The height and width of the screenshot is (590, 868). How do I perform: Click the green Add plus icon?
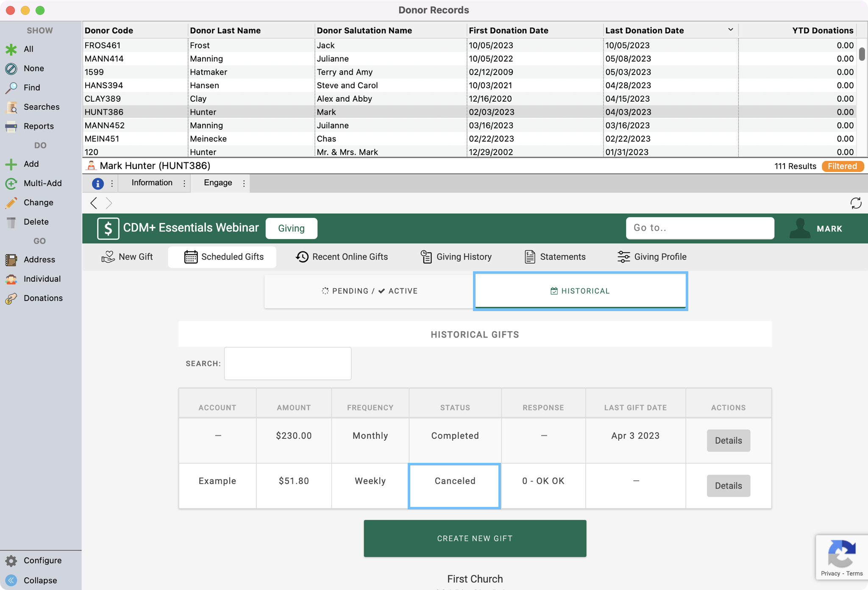[11, 164]
